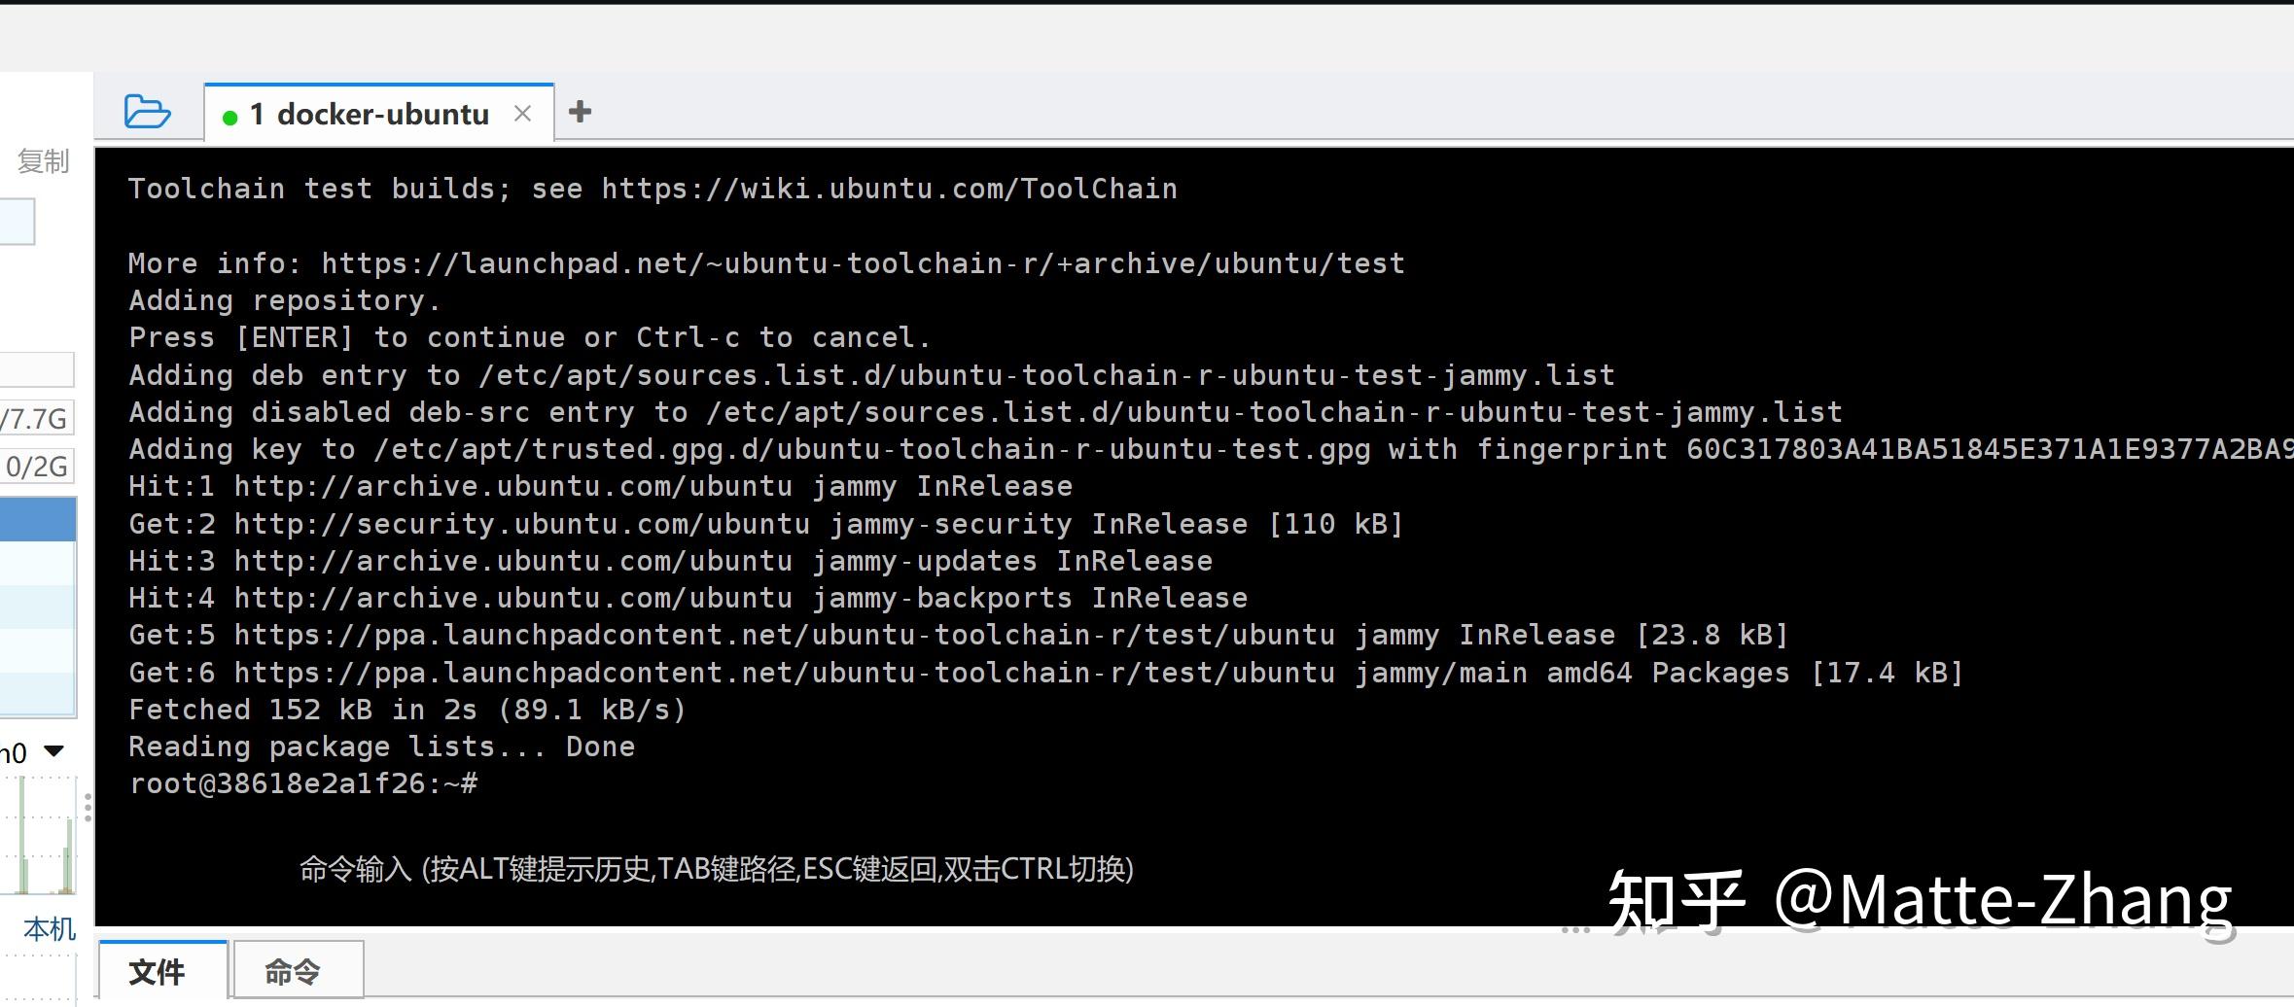This screenshot has width=2294, height=1007.
Task: Click the green connection status dot
Action: pyautogui.click(x=230, y=118)
